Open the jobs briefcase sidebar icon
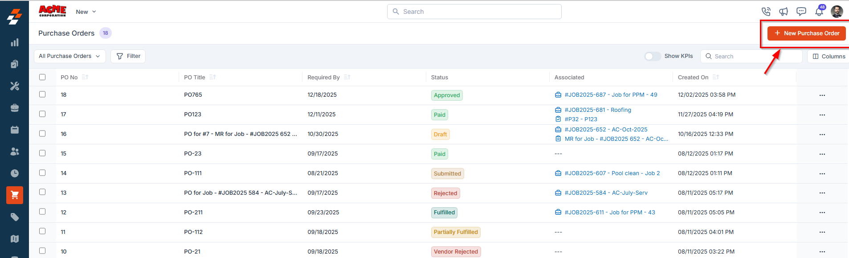Screen dimensions: 849x258 (15, 108)
